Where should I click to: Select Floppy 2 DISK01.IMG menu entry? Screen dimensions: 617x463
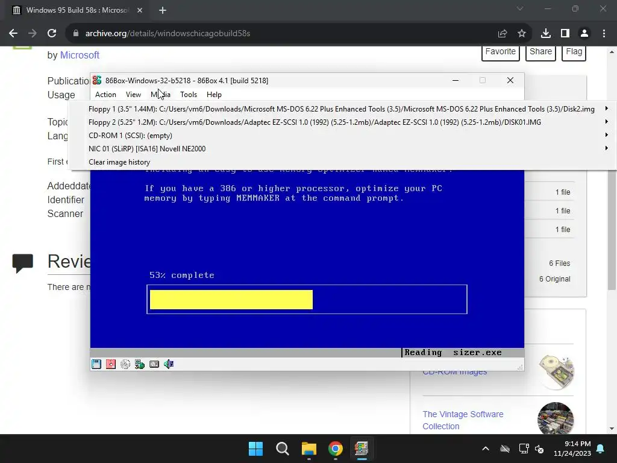pyautogui.click(x=342, y=122)
